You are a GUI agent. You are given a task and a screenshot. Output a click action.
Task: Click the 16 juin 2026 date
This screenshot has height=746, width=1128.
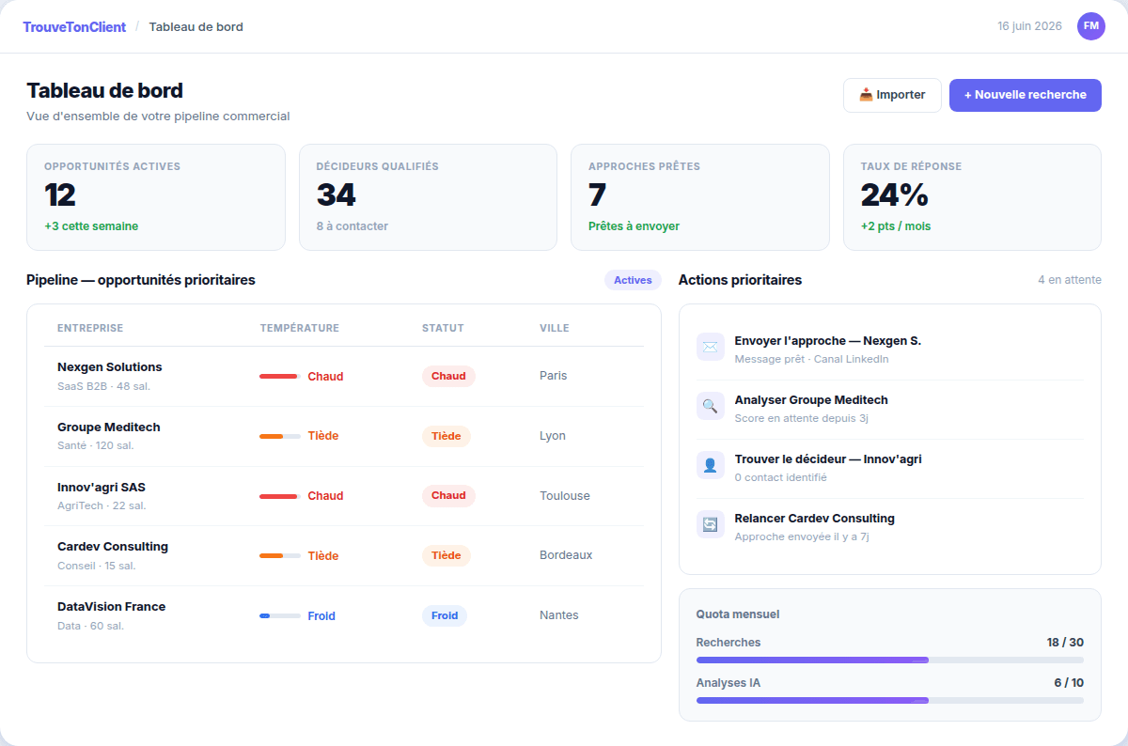pyautogui.click(x=1030, y=26)
